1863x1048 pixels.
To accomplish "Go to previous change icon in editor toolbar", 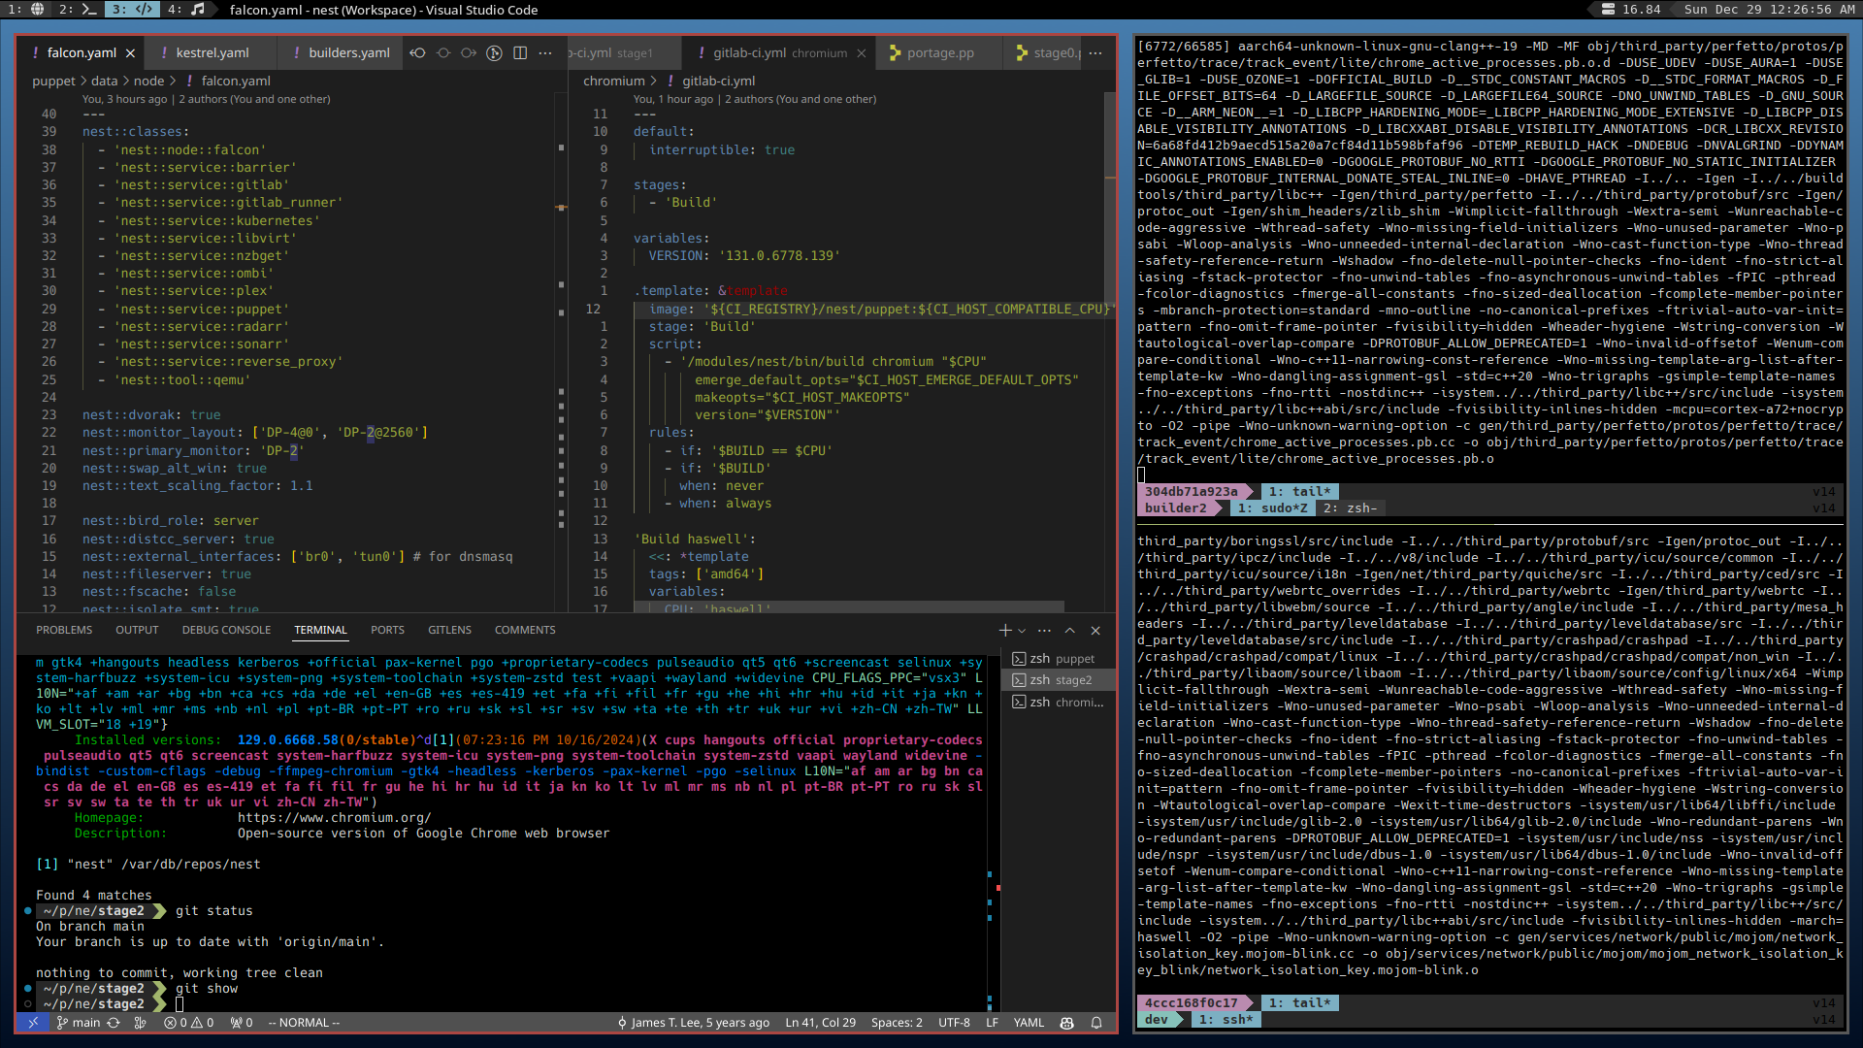I will coord(418,53).
